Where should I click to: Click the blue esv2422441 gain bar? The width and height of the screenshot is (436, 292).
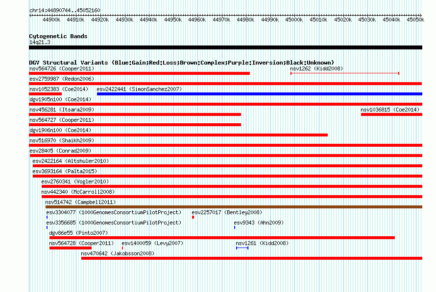pyautogui.click(x=260, y=94)
